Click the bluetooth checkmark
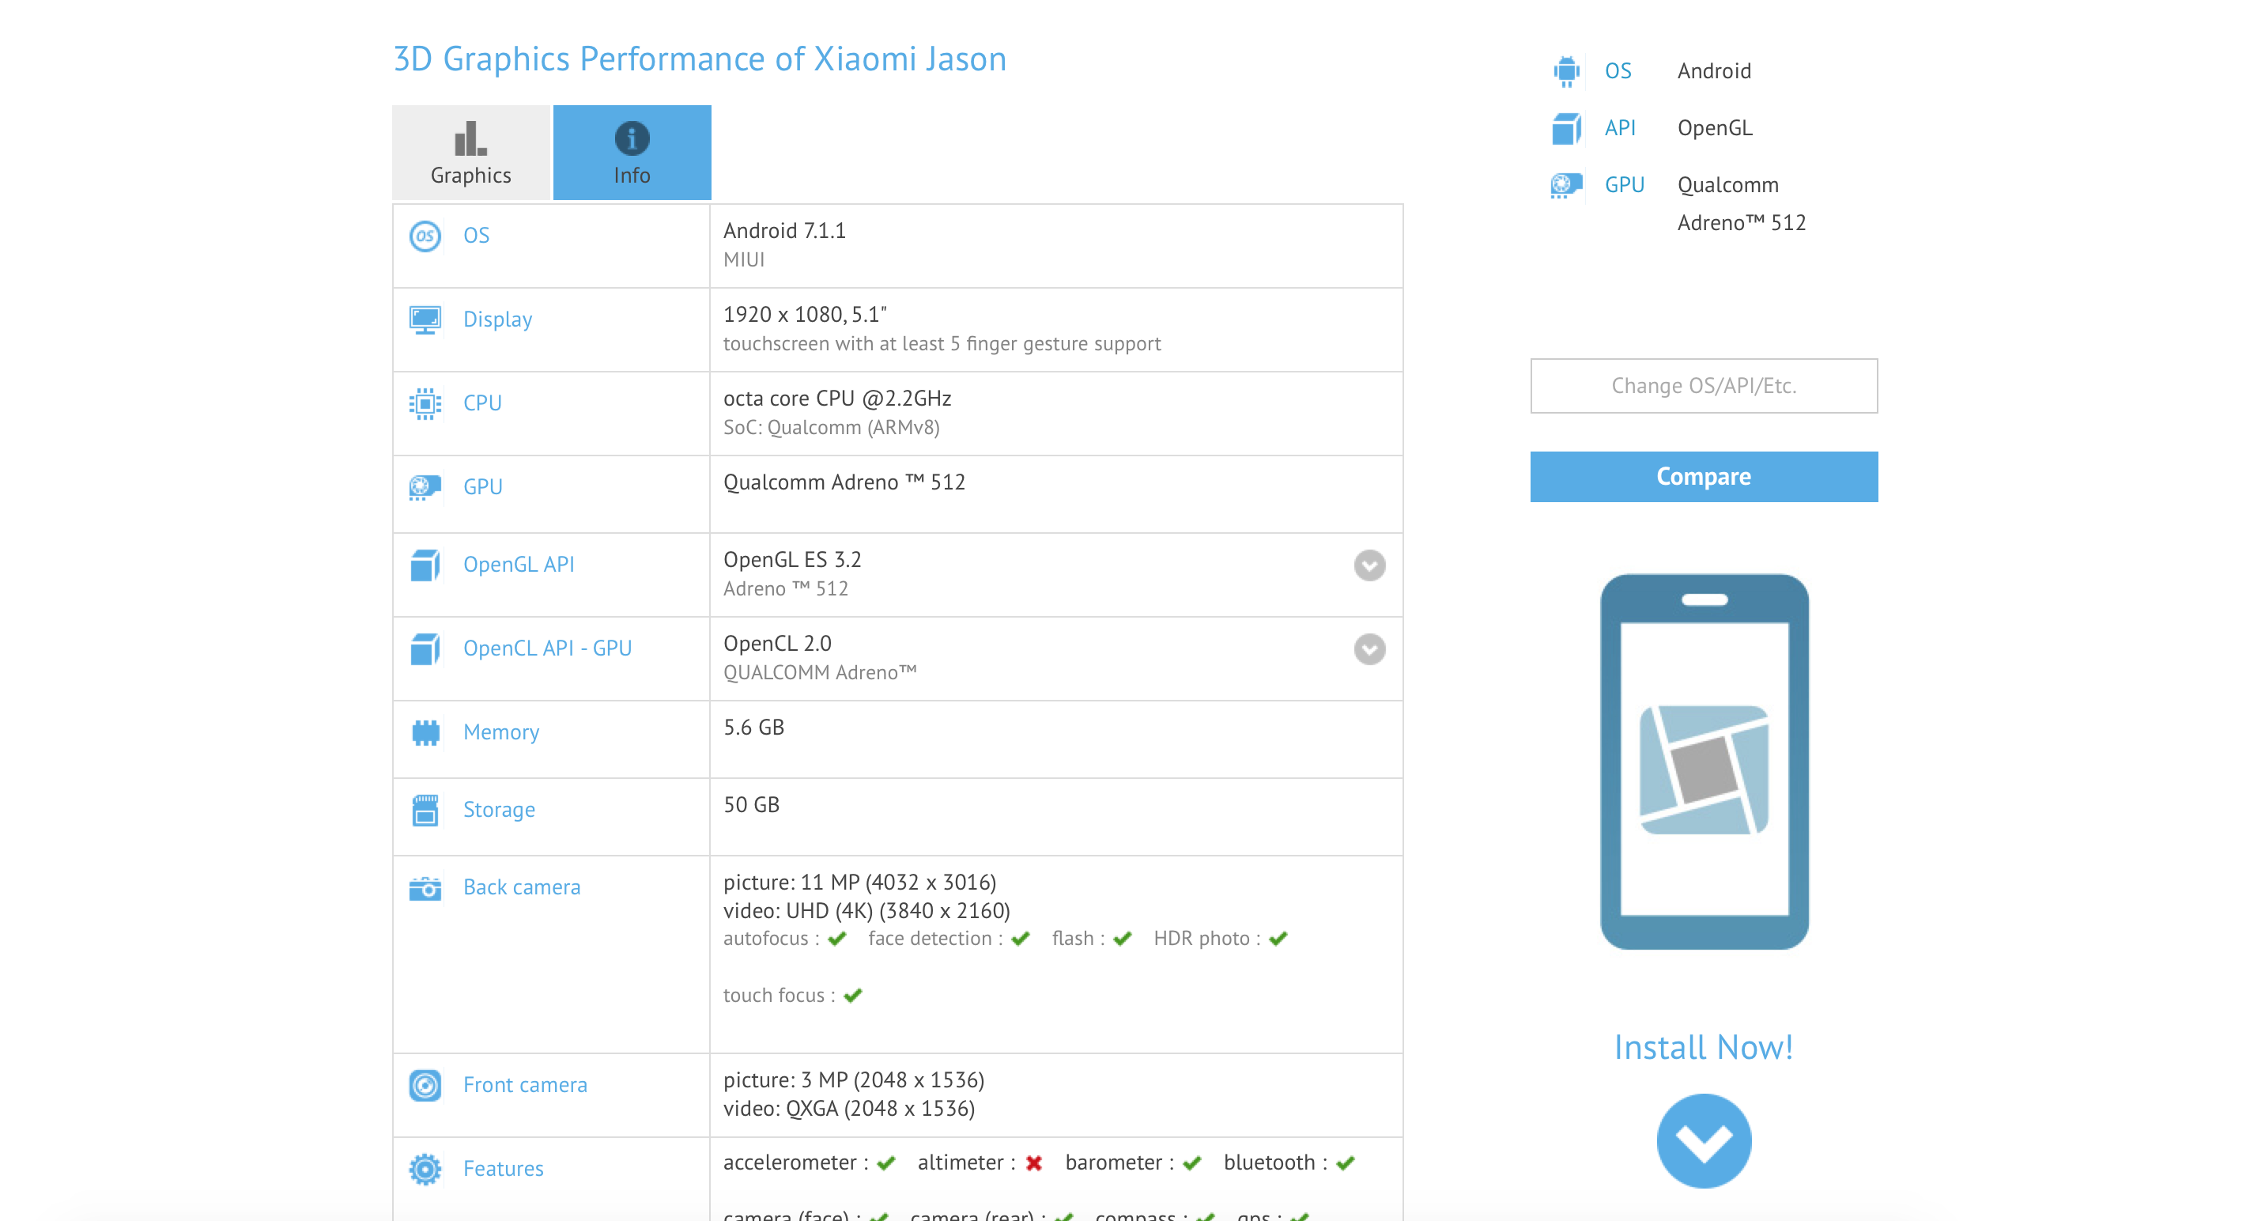 [x=1346, y=1163]
